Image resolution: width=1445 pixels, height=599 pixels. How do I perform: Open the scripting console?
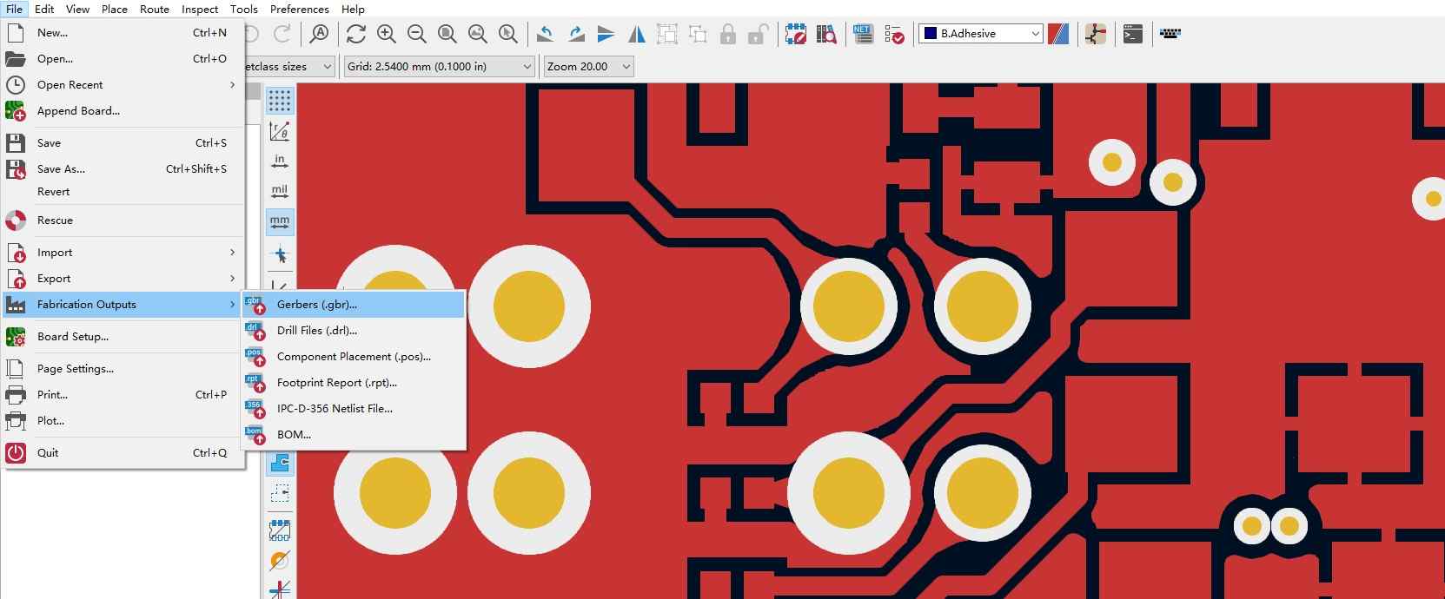click(1132, 34)
